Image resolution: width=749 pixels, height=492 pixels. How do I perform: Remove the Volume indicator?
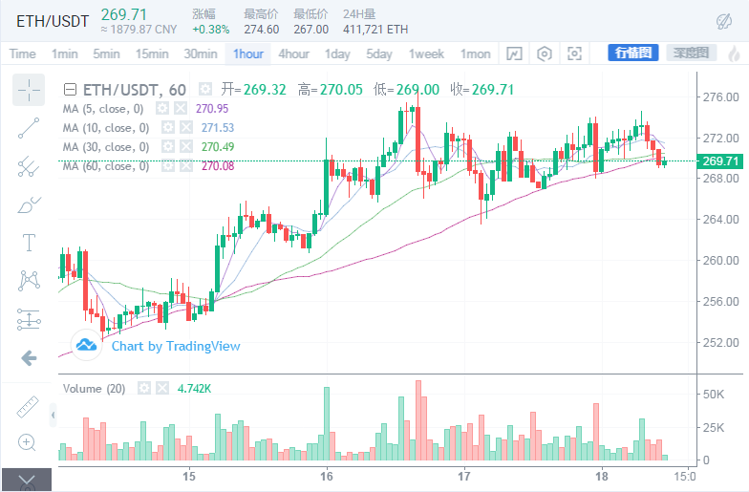162,388
